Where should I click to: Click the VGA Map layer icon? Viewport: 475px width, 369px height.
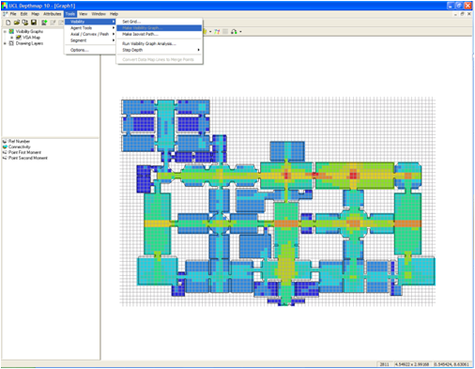[19, 38]
